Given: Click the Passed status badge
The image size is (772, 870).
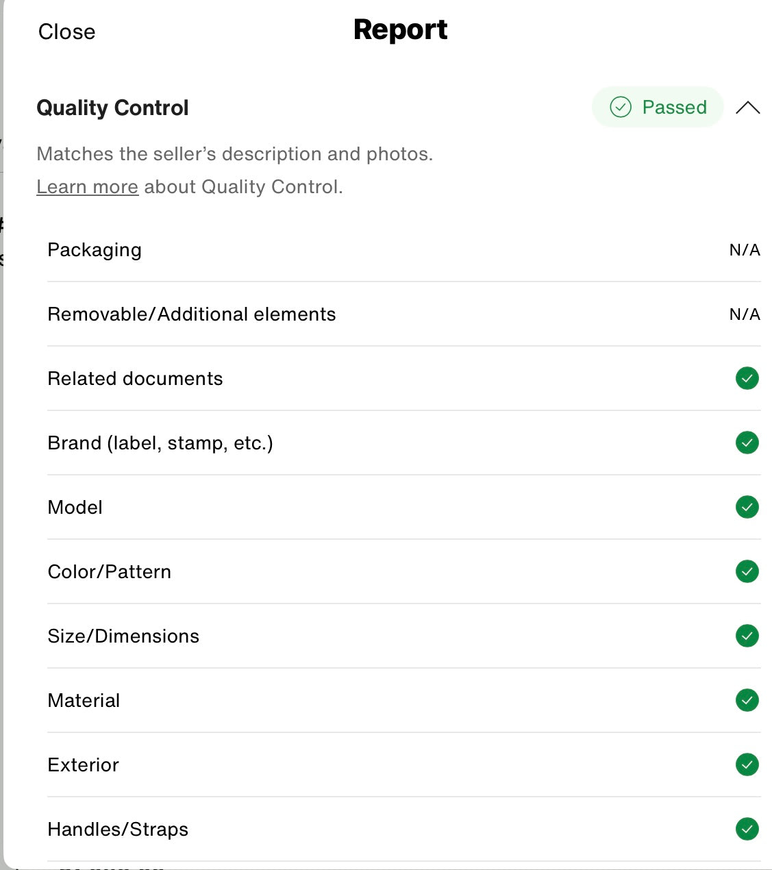Looking at the screenshot, I should (x=658, y=107).
